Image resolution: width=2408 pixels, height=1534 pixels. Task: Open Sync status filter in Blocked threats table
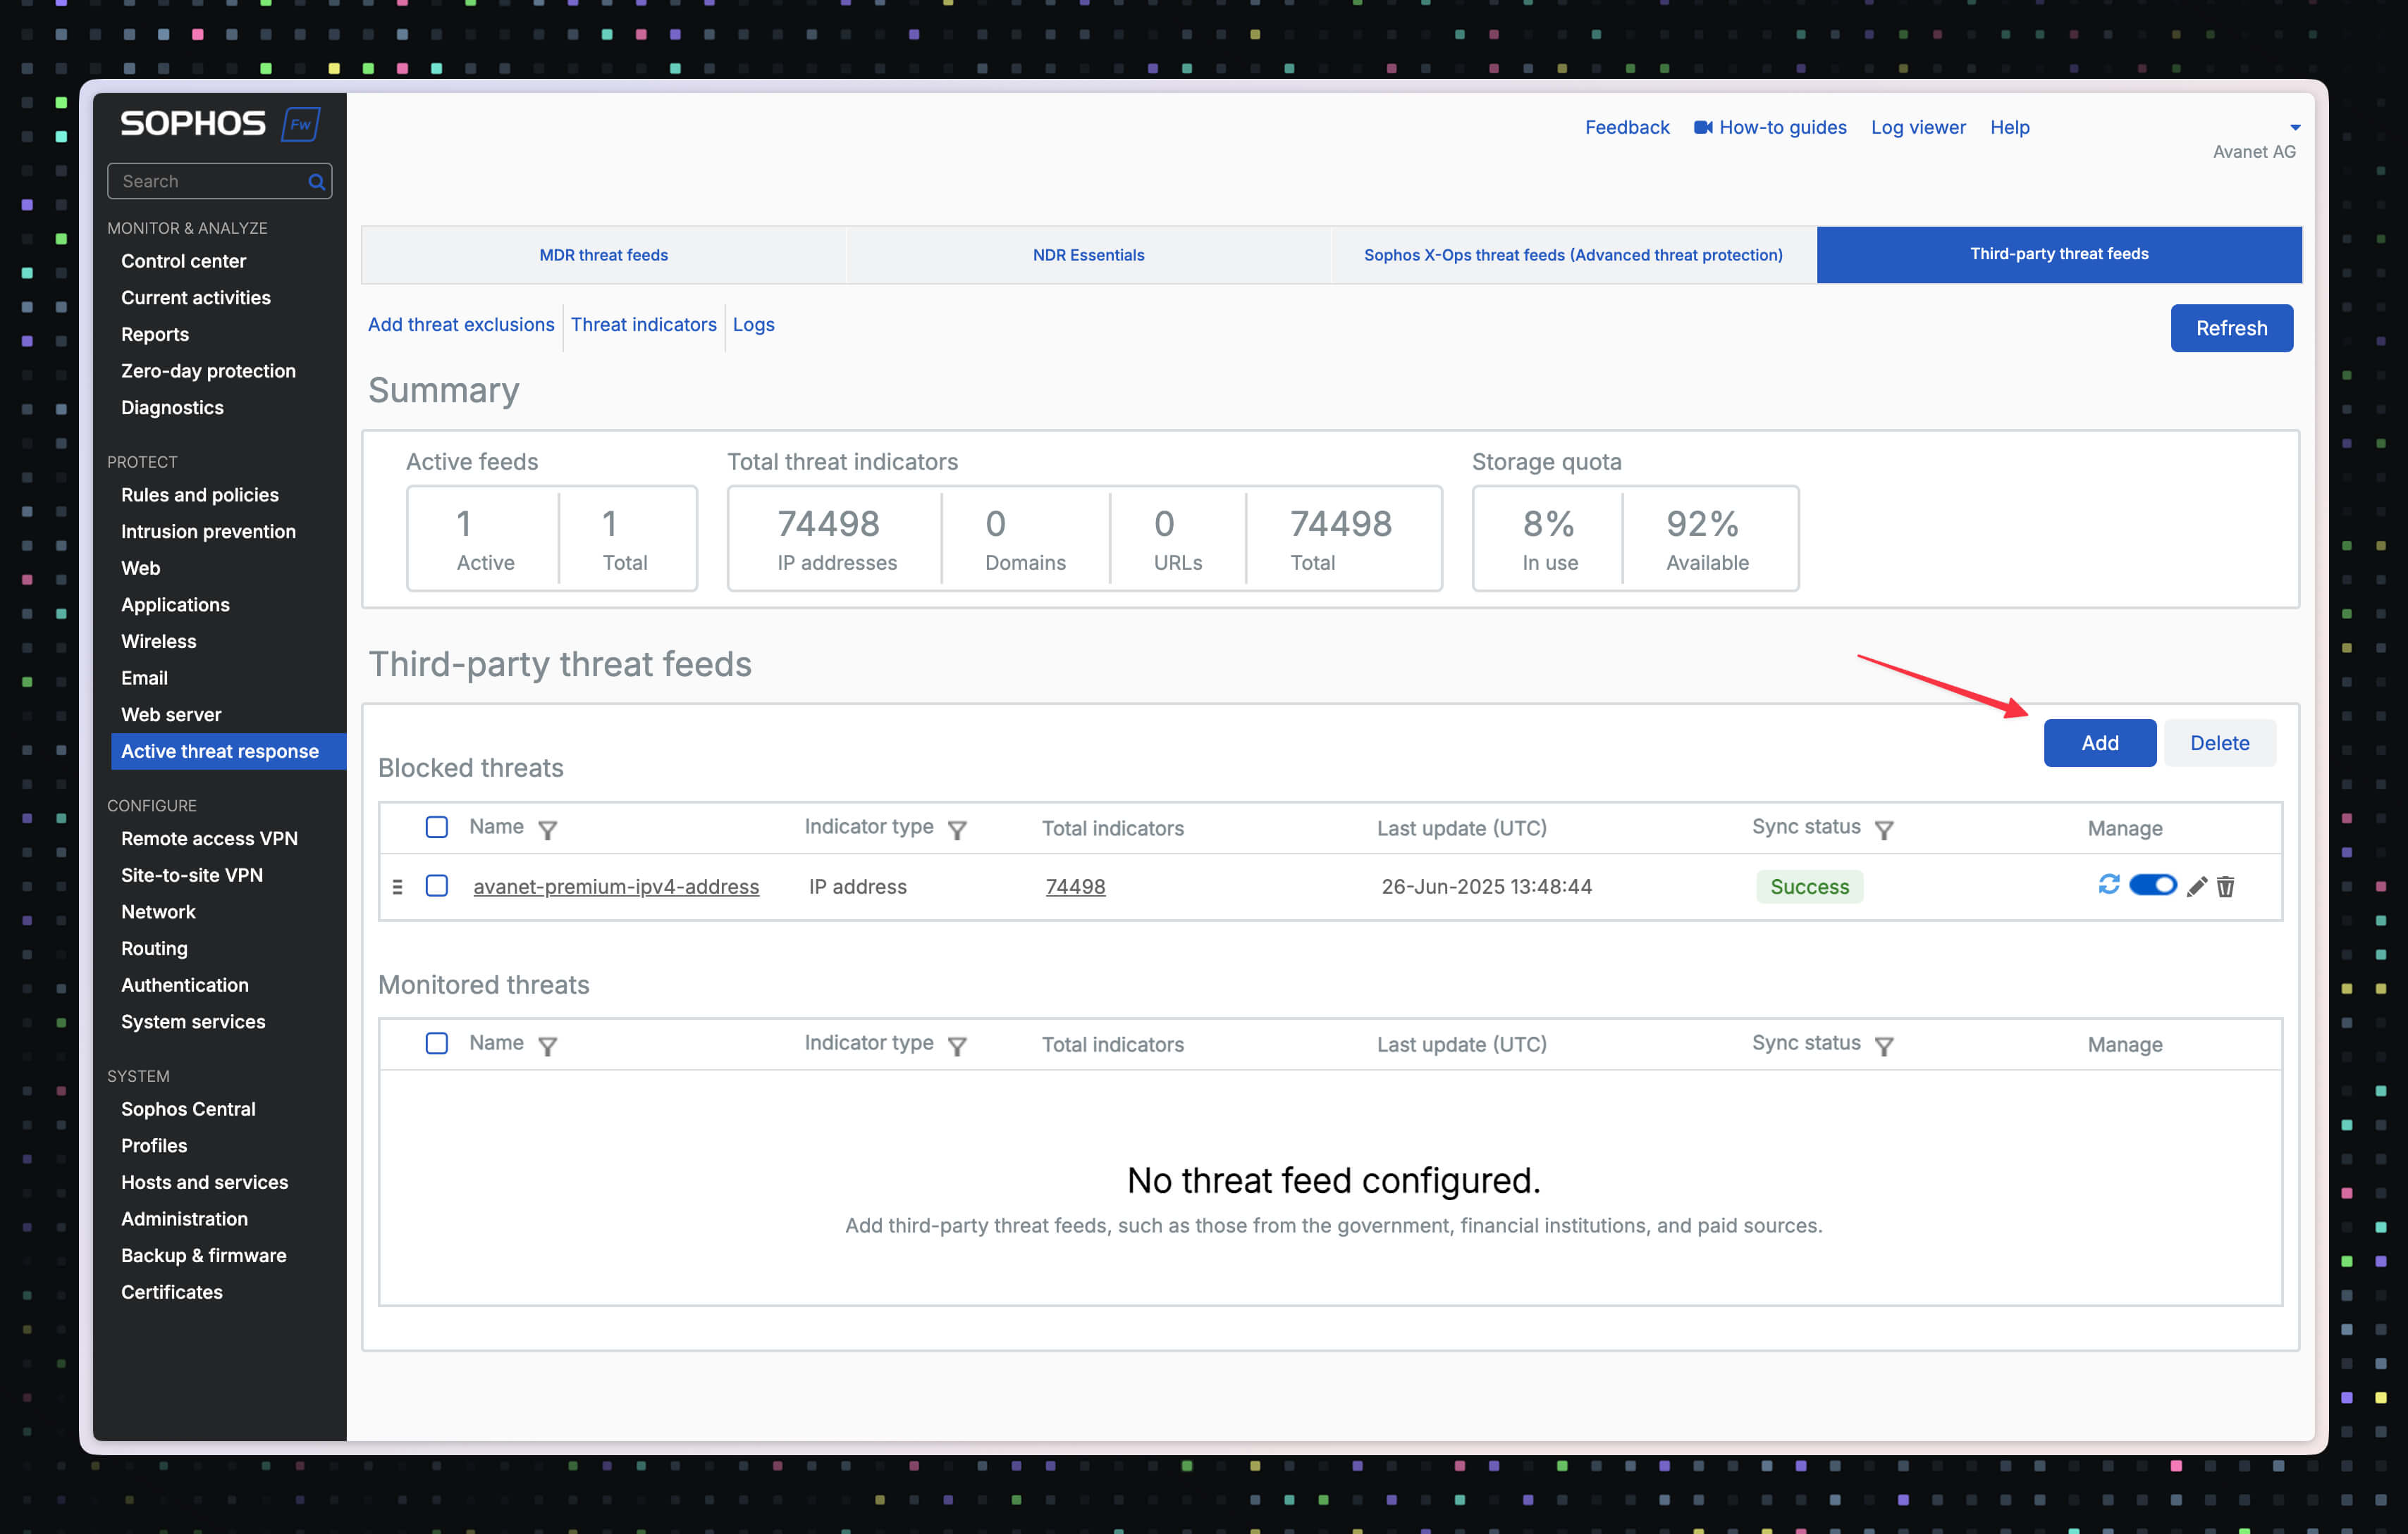click(1884, 830)
